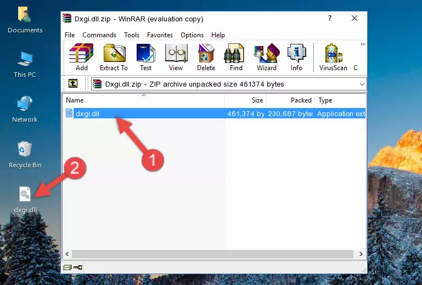Expand the hidden toolbar buttons chevron

[363, 44]
